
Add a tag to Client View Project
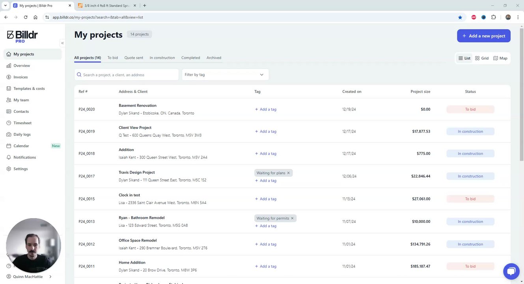click(266, 131)
